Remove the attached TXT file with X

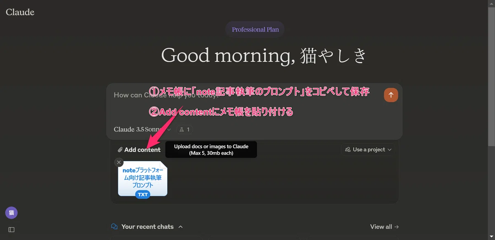point(119,162)
